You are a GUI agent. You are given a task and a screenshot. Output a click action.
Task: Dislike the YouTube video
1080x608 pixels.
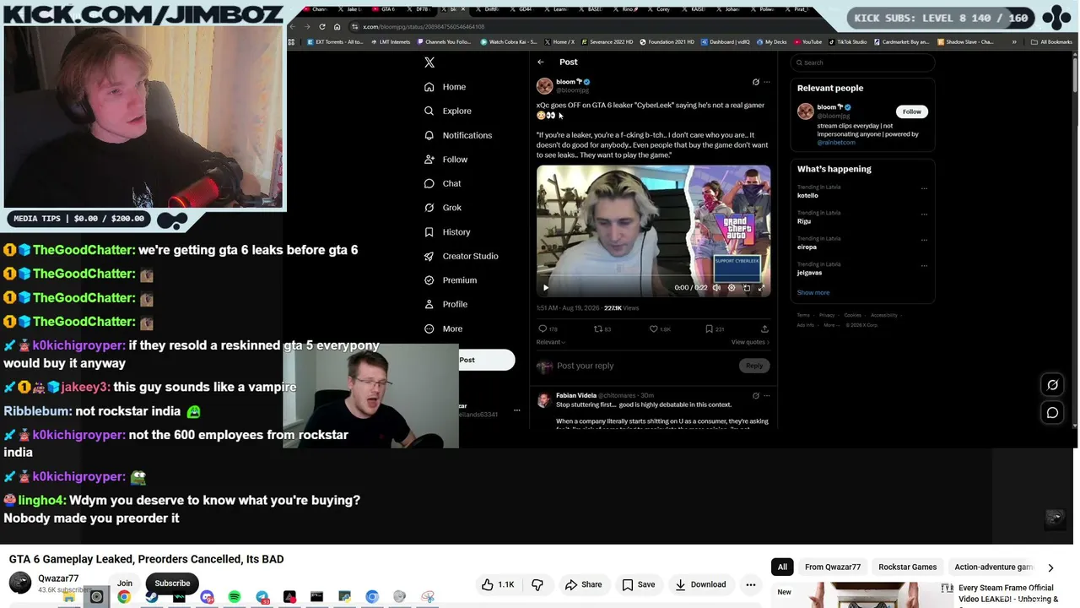pos(537,584)
